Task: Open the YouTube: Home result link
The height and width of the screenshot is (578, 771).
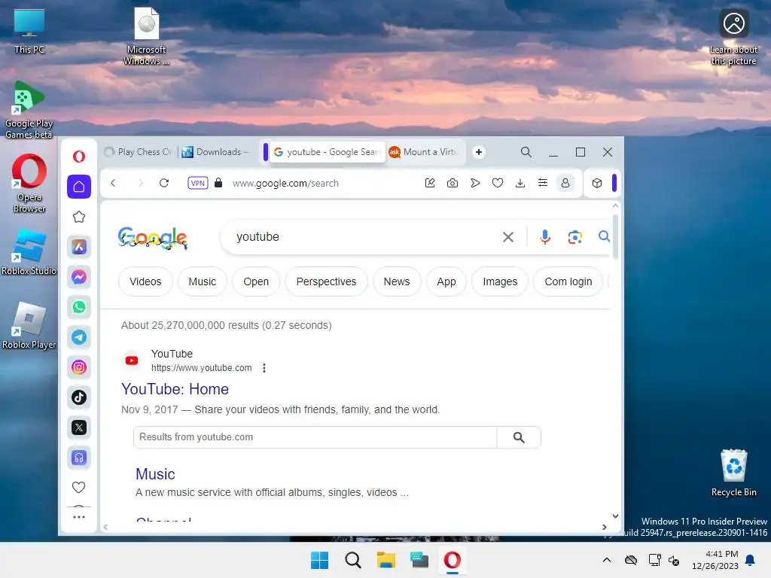Action: click(175, 389)
